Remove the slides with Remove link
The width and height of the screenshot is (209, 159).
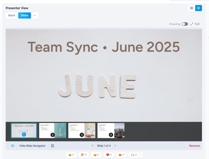tap(194, 146)
